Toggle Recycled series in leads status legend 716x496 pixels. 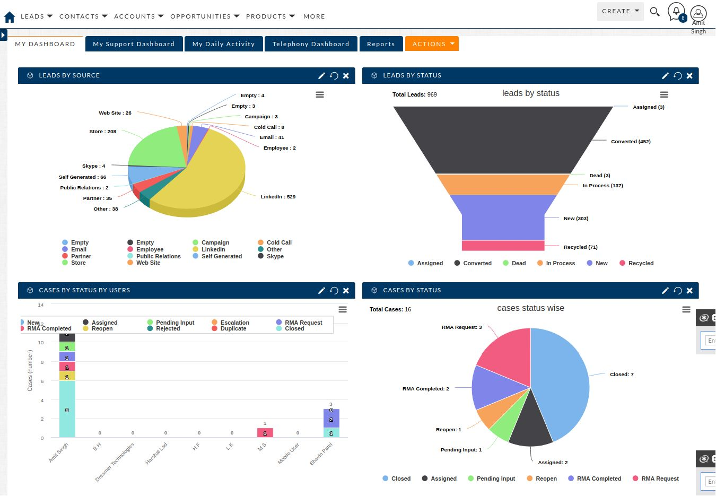point(636,263)
